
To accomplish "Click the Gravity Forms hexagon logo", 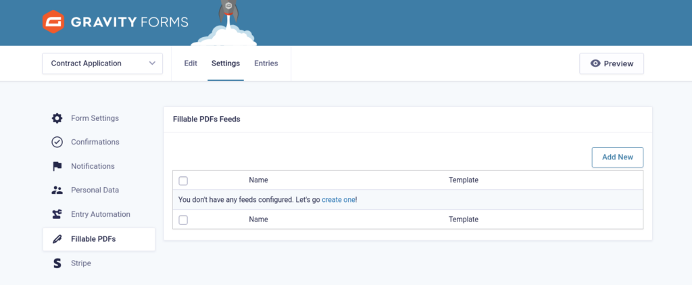I will click(53, 22).
